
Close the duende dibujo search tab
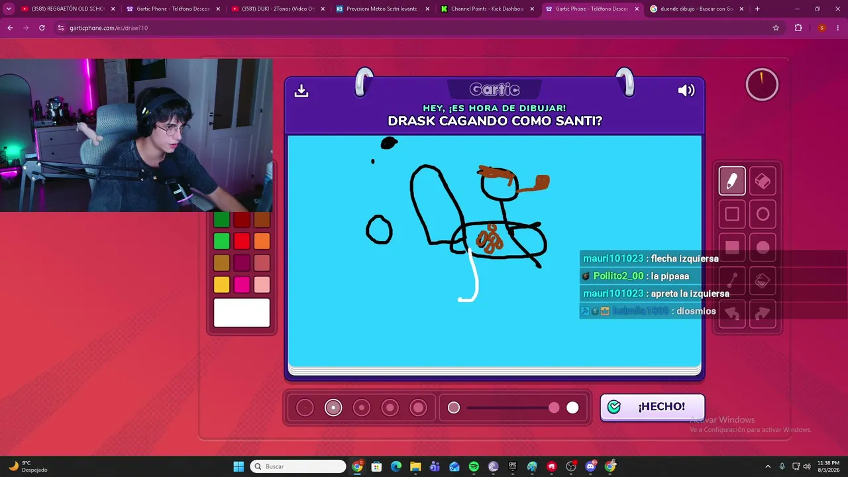pyautogui.click(x=741, y=9)
